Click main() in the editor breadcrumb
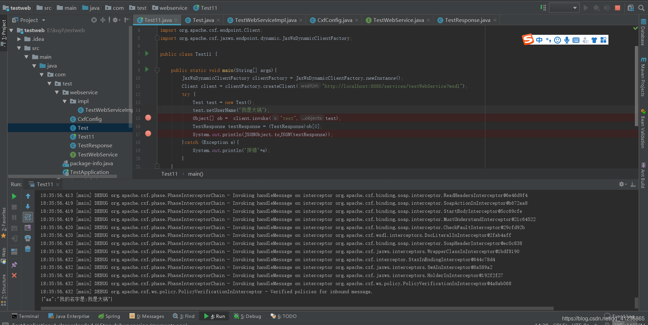The height and width of the screenshot is (325, 648). 195,174
